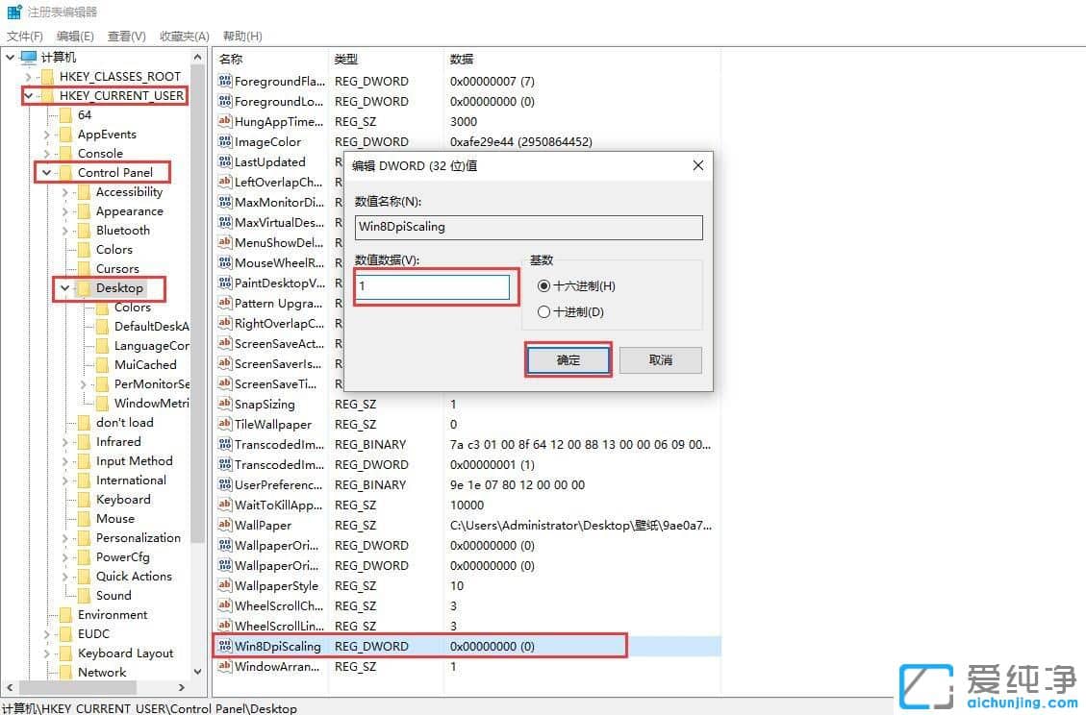
Task: Click the Registry Editor icon in title bar
Action: [x=12, y=12]
